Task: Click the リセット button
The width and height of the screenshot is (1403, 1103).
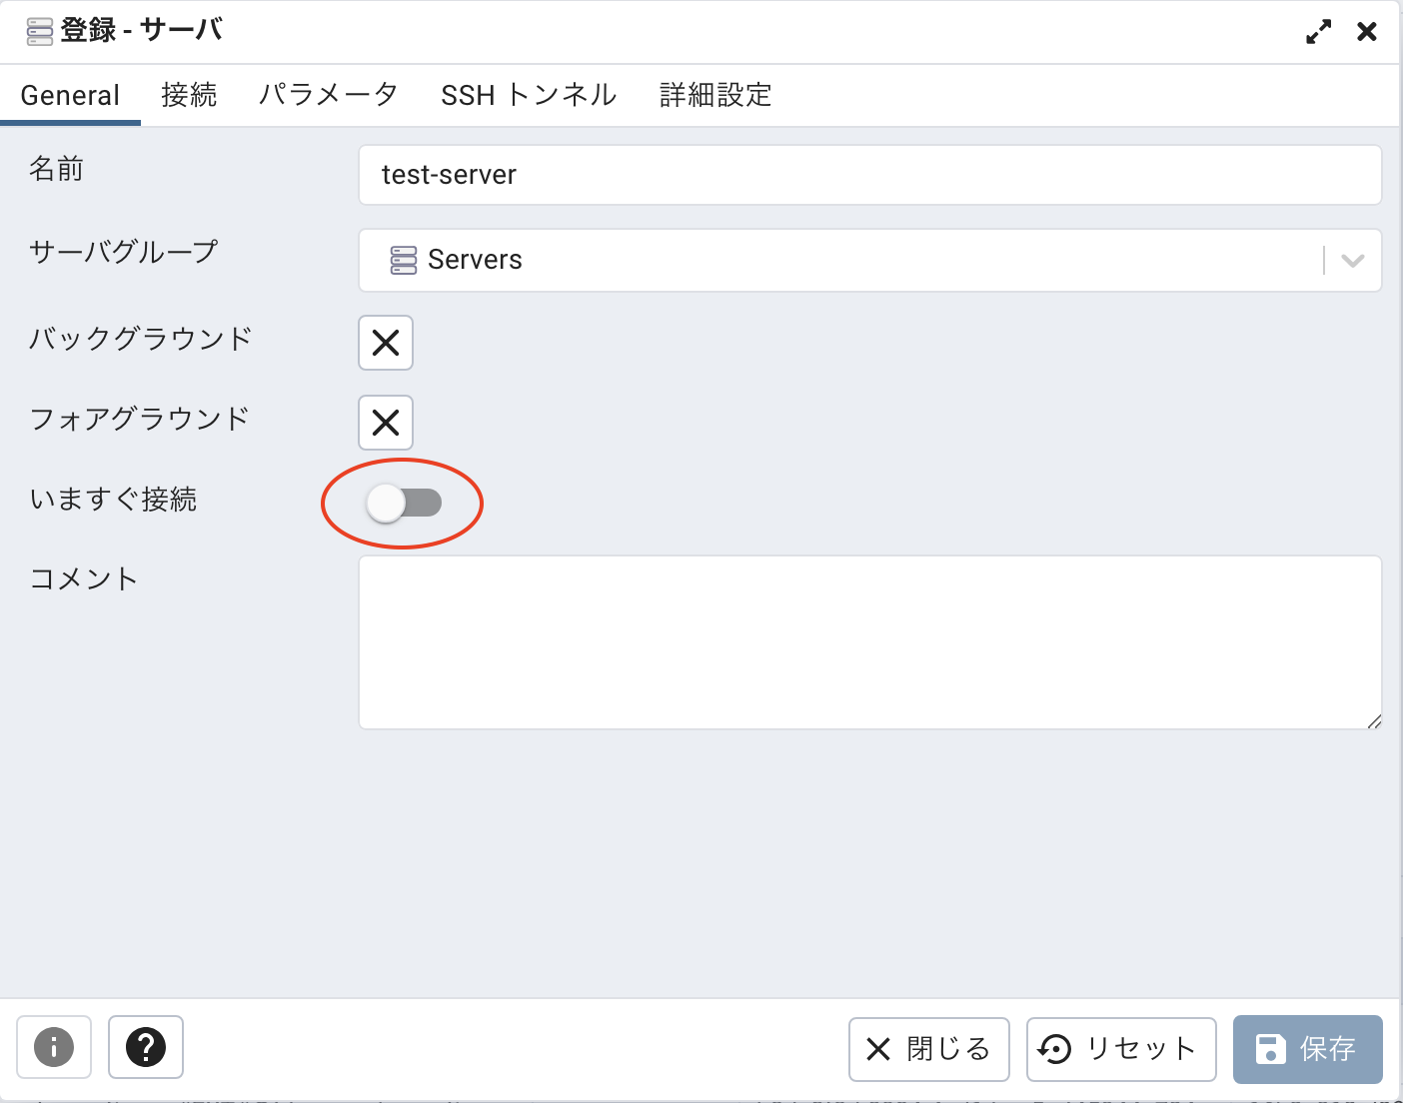Action: tap(1121, 1049)
